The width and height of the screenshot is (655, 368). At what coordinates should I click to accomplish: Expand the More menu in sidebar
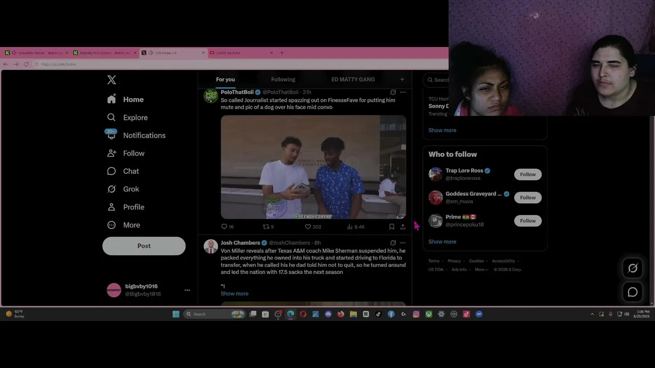(x=123, y=225)
